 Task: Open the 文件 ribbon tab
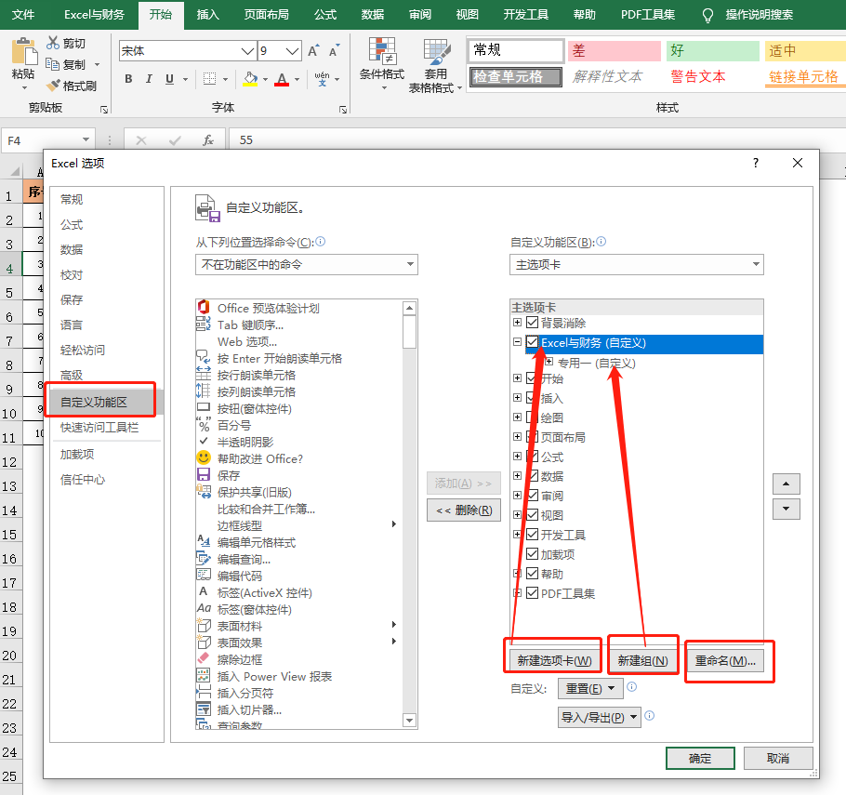(22, 15)
